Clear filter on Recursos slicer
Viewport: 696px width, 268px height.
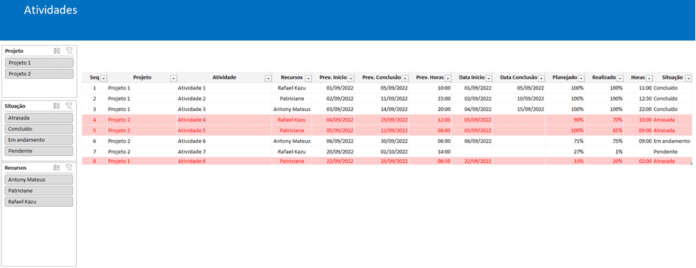69,167
